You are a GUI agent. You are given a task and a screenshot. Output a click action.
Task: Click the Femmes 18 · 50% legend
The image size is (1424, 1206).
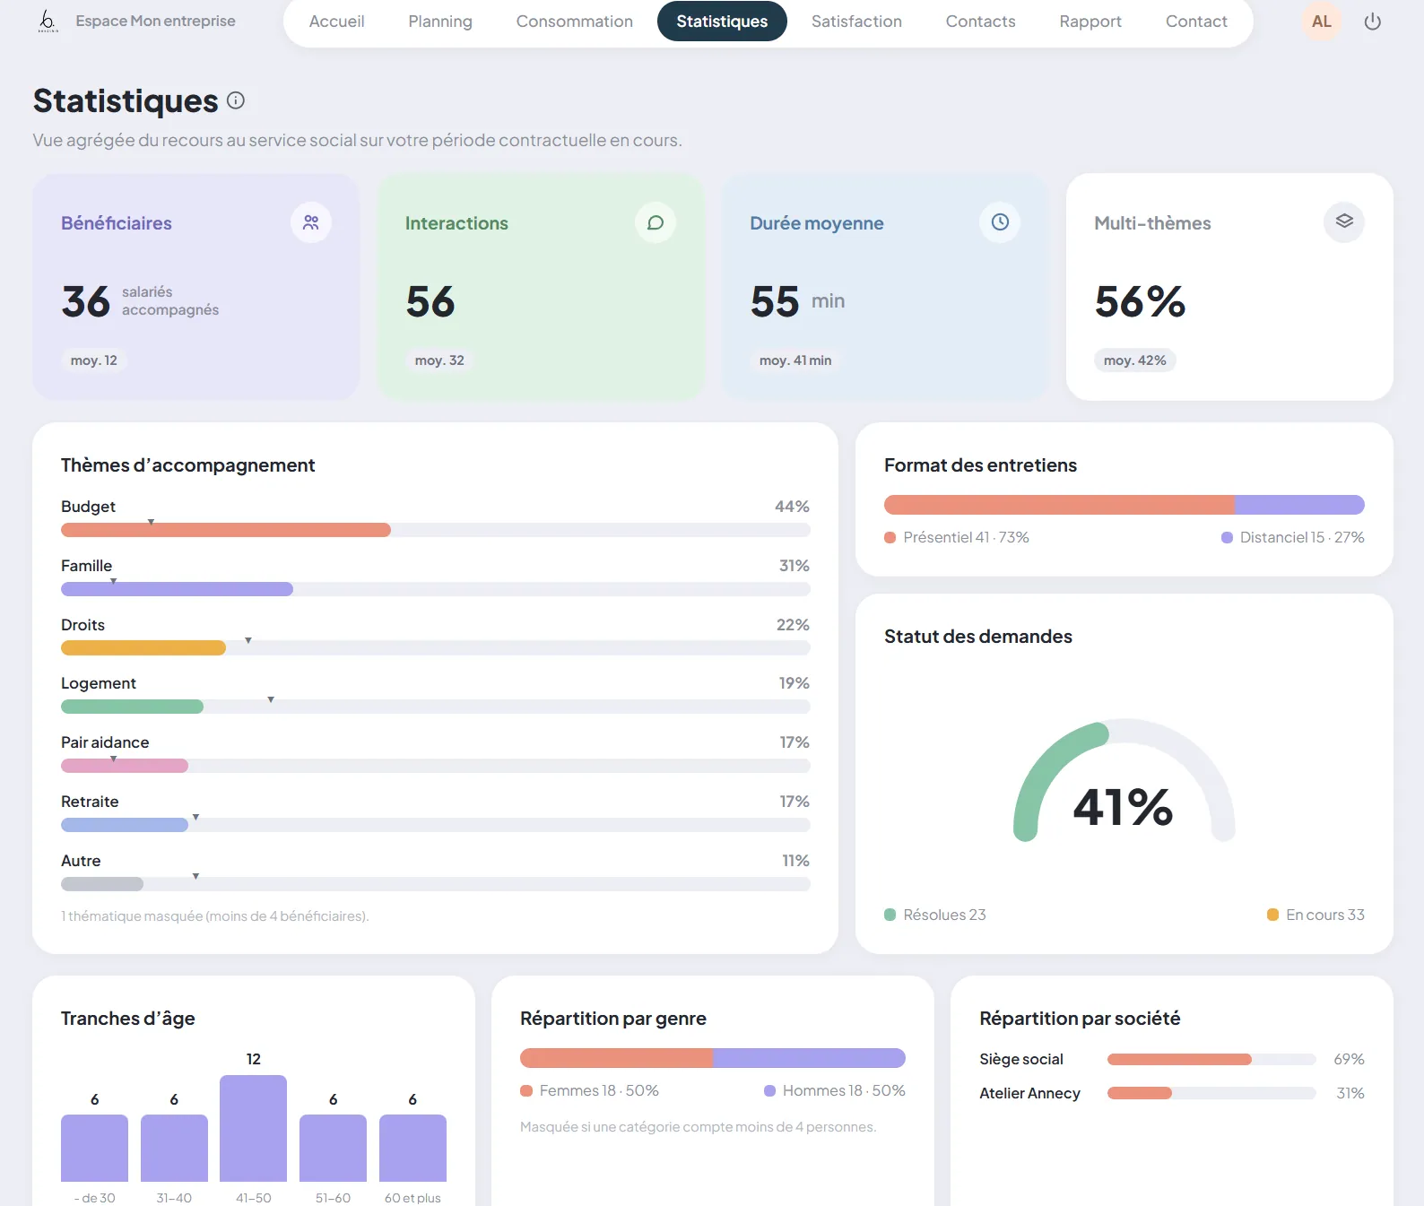[x=590, y=1090]
